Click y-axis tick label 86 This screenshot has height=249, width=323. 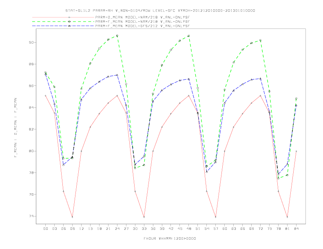(x=31, y=86)
